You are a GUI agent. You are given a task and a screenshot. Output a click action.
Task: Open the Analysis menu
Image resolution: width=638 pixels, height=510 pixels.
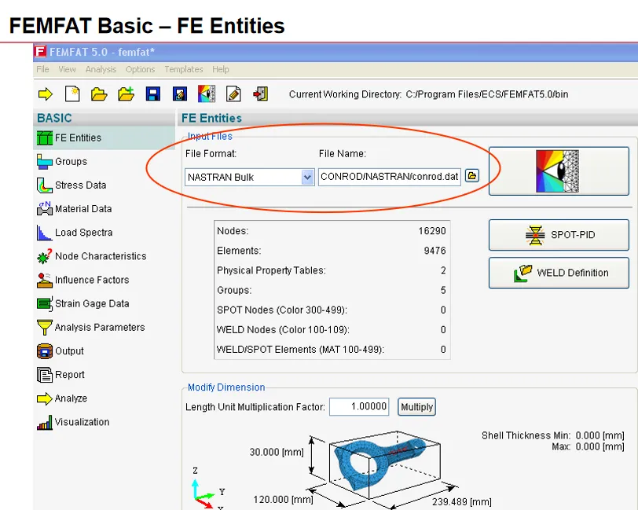(x=101, y=69)
